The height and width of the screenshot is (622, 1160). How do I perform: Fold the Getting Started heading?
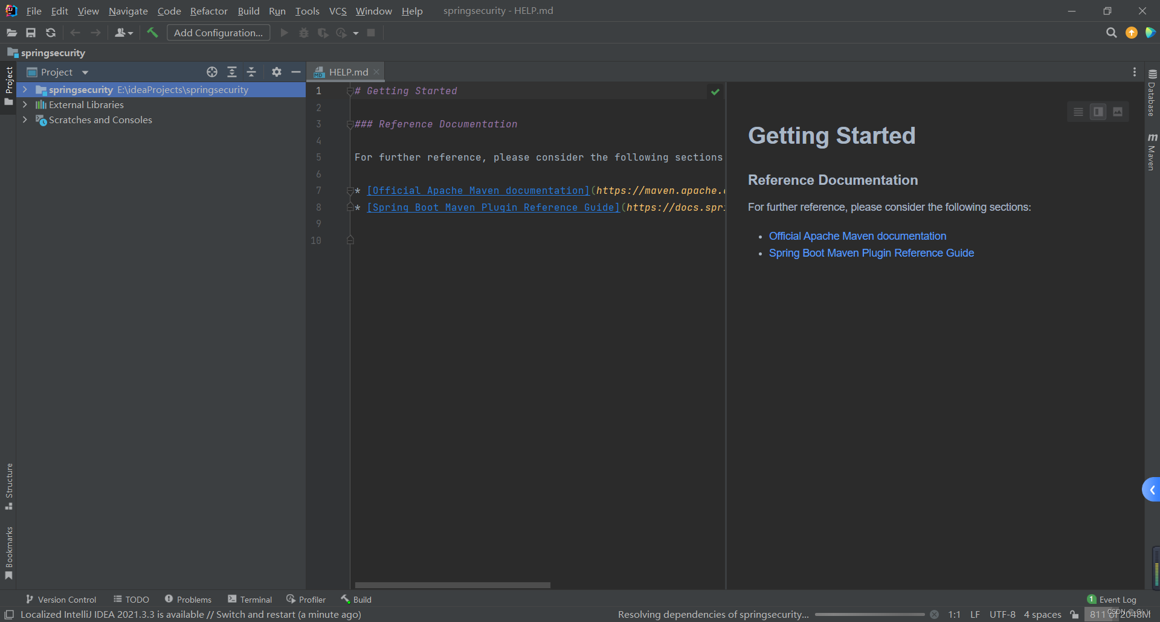[350, 91]
